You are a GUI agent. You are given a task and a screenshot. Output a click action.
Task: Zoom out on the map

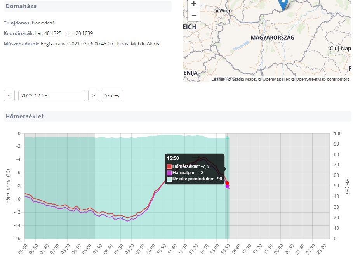point(194,15)
